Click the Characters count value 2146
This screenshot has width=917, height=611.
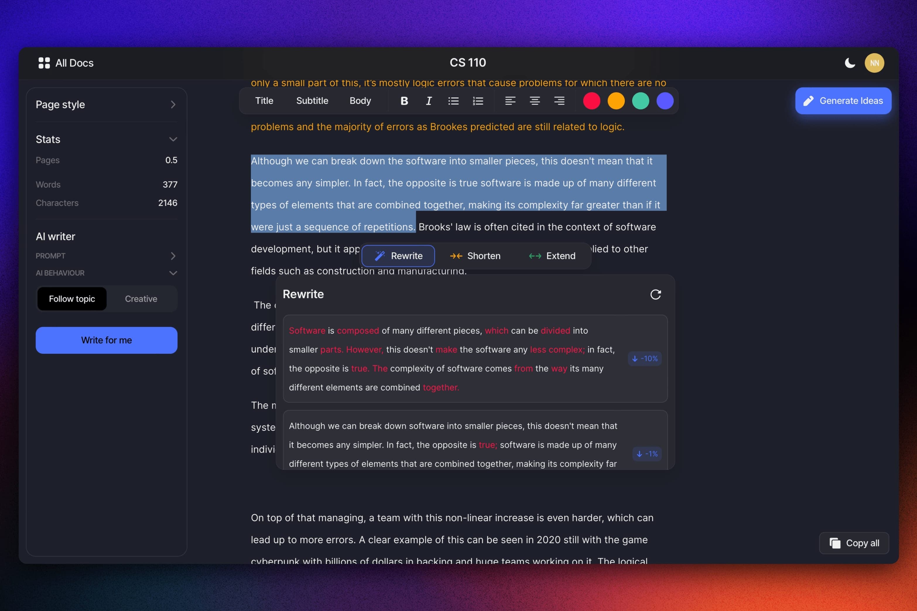coord(168,203)
